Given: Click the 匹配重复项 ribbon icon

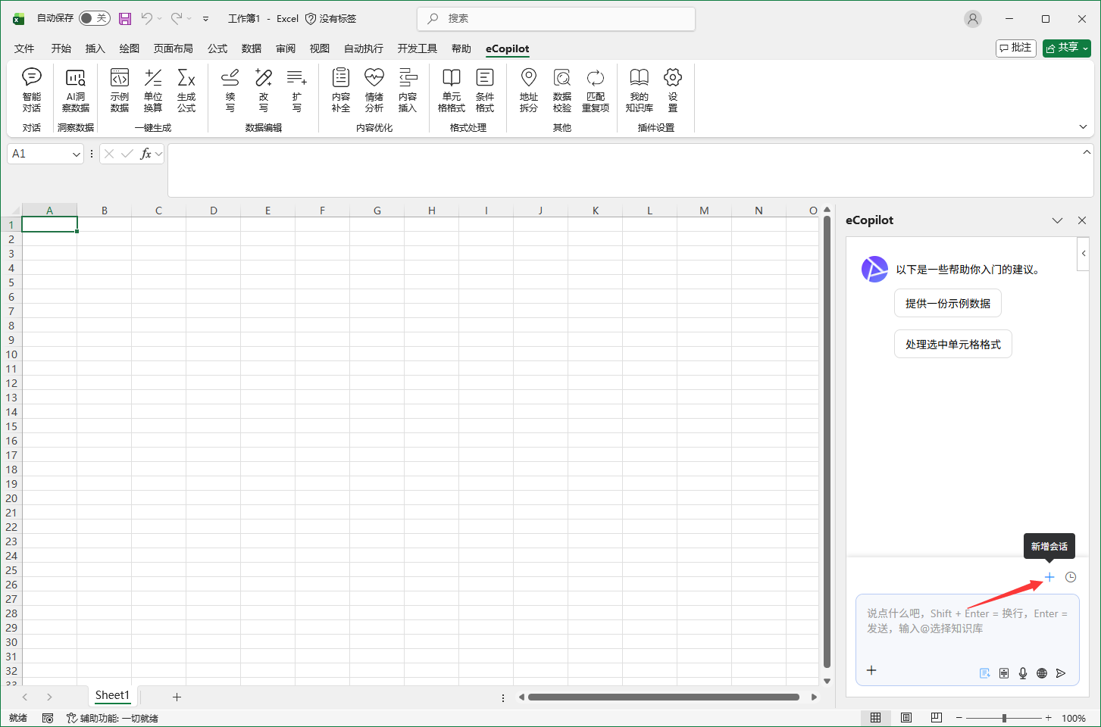Looking at the screenshot, I should pos(596,89).
